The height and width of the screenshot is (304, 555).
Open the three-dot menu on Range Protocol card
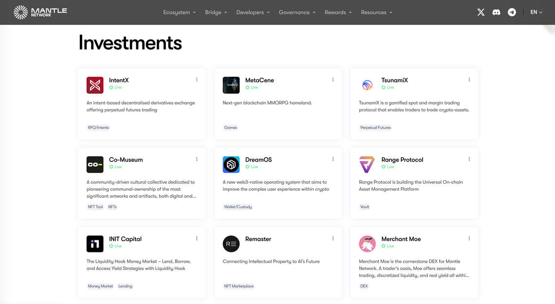coord(469,159)
